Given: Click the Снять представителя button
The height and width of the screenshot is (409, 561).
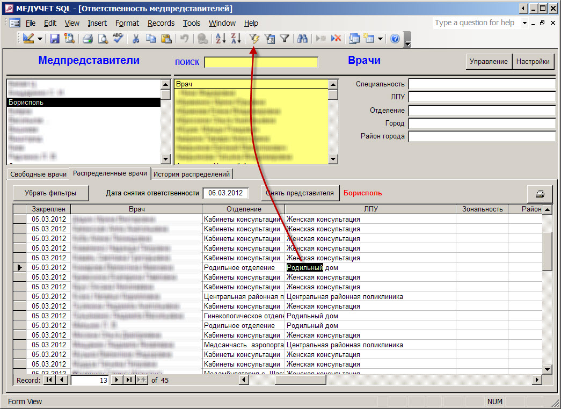Looking at the screenshot, I should pyautogui.click(x=300, y=193).
